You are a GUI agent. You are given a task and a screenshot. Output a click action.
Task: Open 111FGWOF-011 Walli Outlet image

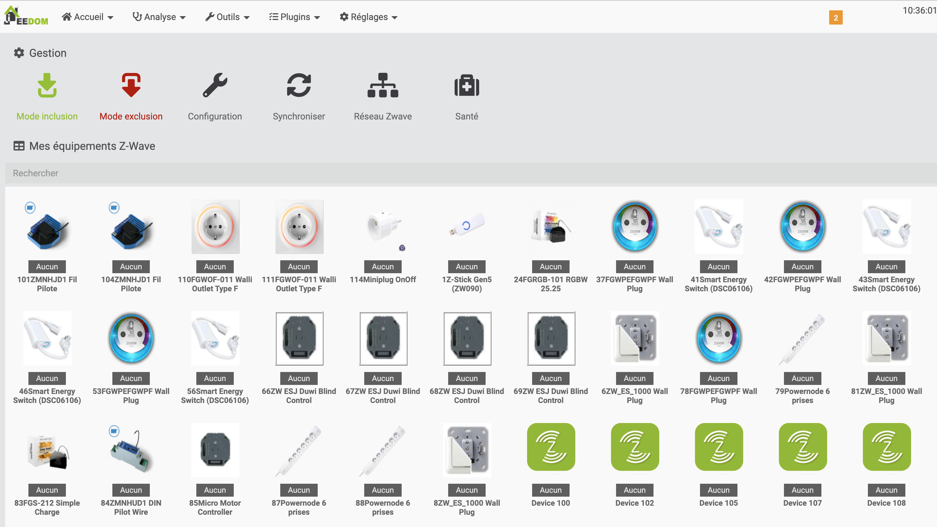click(x=299, y=227)
